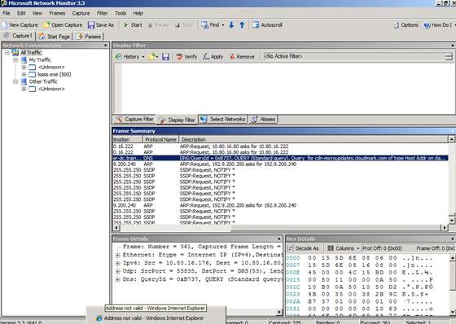The image size is (456, 324).
Task: Start capturing with the Start play icon
Action: [x=126, y=25]
